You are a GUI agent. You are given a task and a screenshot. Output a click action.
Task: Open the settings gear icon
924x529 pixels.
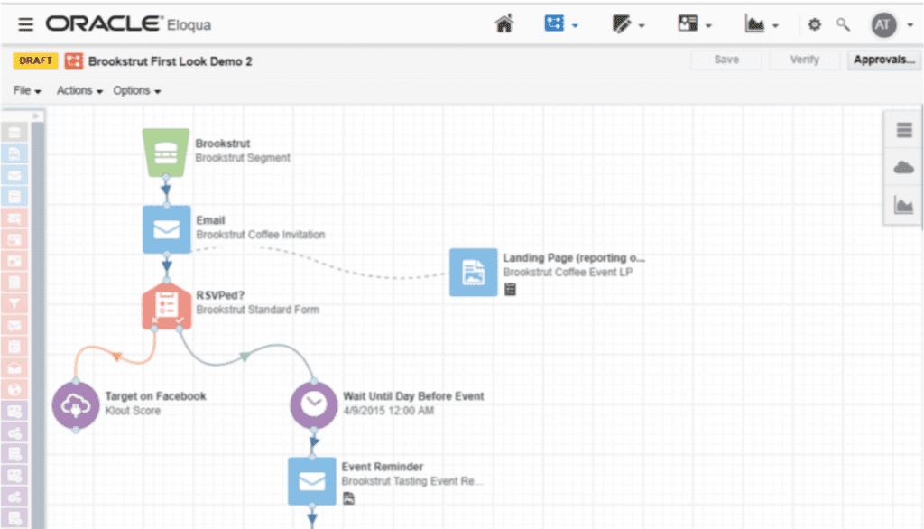(x=815, y=24)
